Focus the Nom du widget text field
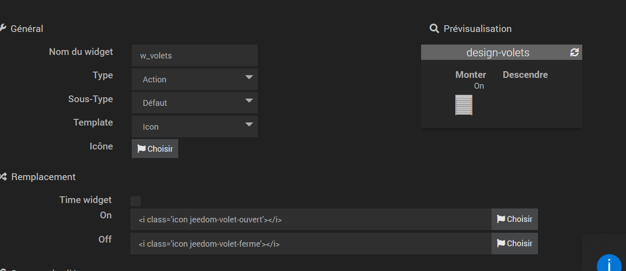 195,56
